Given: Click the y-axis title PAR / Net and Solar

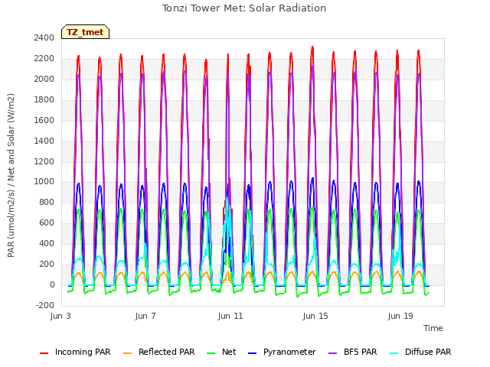Looking at the screenshot, I should 11,175.
